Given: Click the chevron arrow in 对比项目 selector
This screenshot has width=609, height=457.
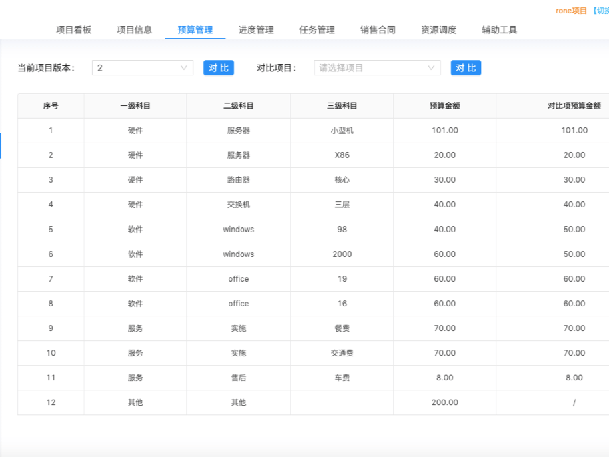Looking at the screenshot, I should (431, 68).
